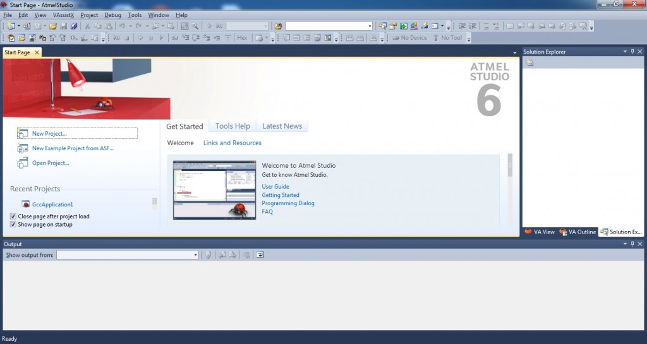Expand the Show output from dropdown
Image resolution: width=647 pixels, height=344 pixels.
195,255
